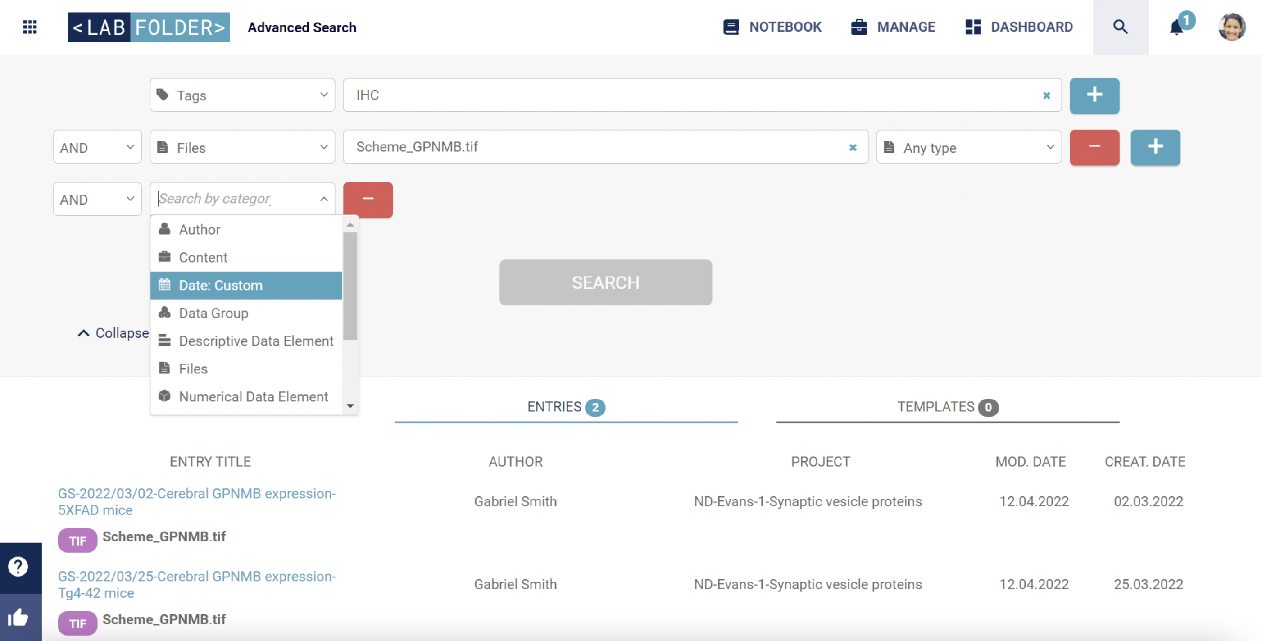Open the NOTEBOOK menu
Image resolution: width=1262 pixels, height=641 pixels.
pos(772,27)
